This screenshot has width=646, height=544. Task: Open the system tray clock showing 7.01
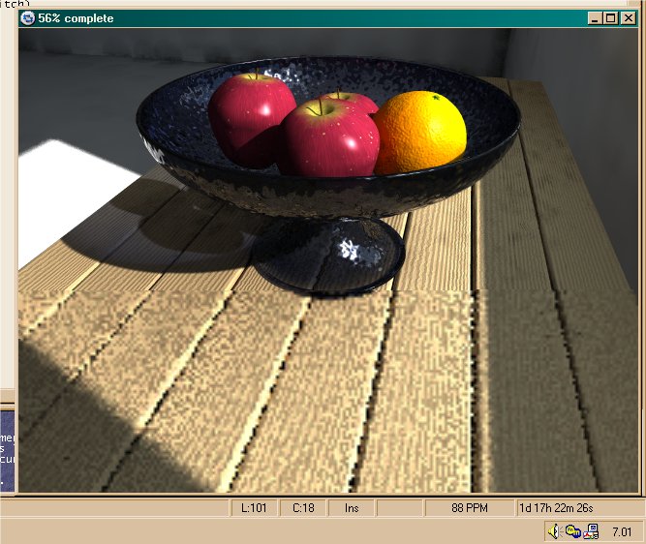[x=622, y=531]
